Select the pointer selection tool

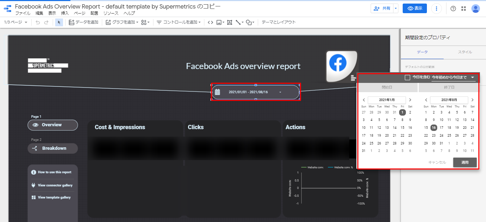point(59,22)
